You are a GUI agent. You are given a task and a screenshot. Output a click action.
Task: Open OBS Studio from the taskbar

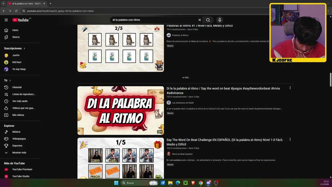[x=216, y=183]
